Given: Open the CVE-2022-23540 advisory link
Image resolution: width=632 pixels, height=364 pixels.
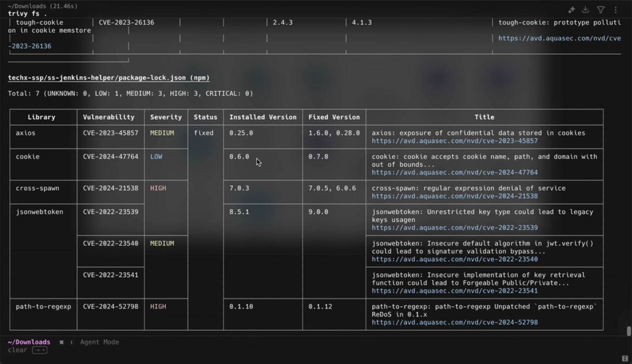Looking at the screenshot, I should coord(455,259).
